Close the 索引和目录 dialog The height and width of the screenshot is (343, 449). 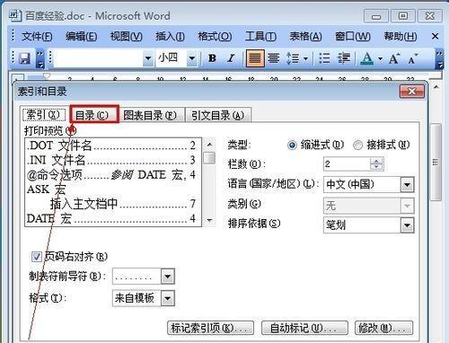(x=412, y=92)
